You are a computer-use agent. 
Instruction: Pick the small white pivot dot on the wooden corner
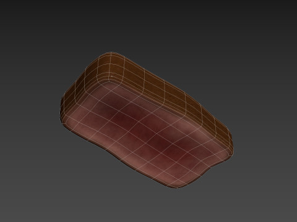click(111, 76)
